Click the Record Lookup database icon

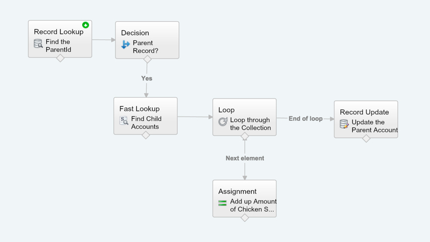(38, 44)
